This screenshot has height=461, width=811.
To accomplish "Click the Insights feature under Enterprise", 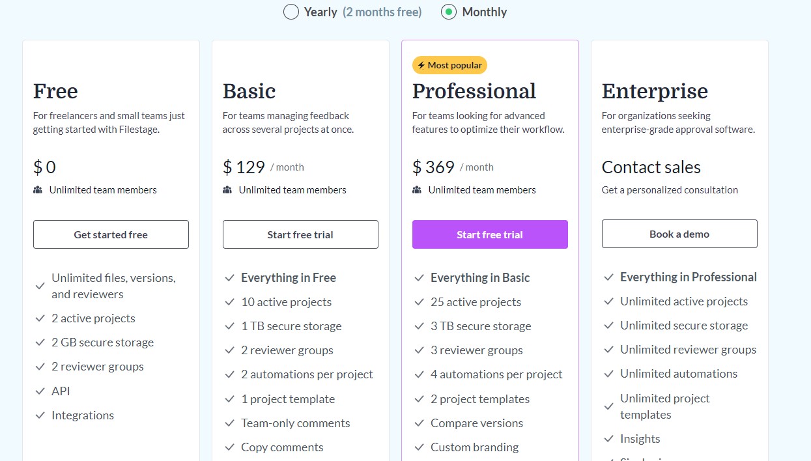I will [x=640, y=438].
